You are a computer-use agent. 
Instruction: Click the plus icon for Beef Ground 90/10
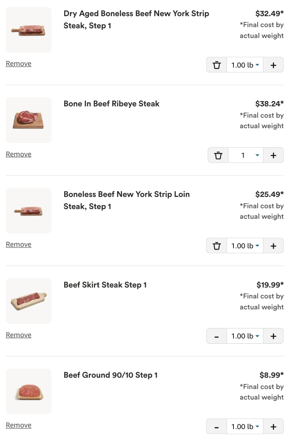click(273, 426)
